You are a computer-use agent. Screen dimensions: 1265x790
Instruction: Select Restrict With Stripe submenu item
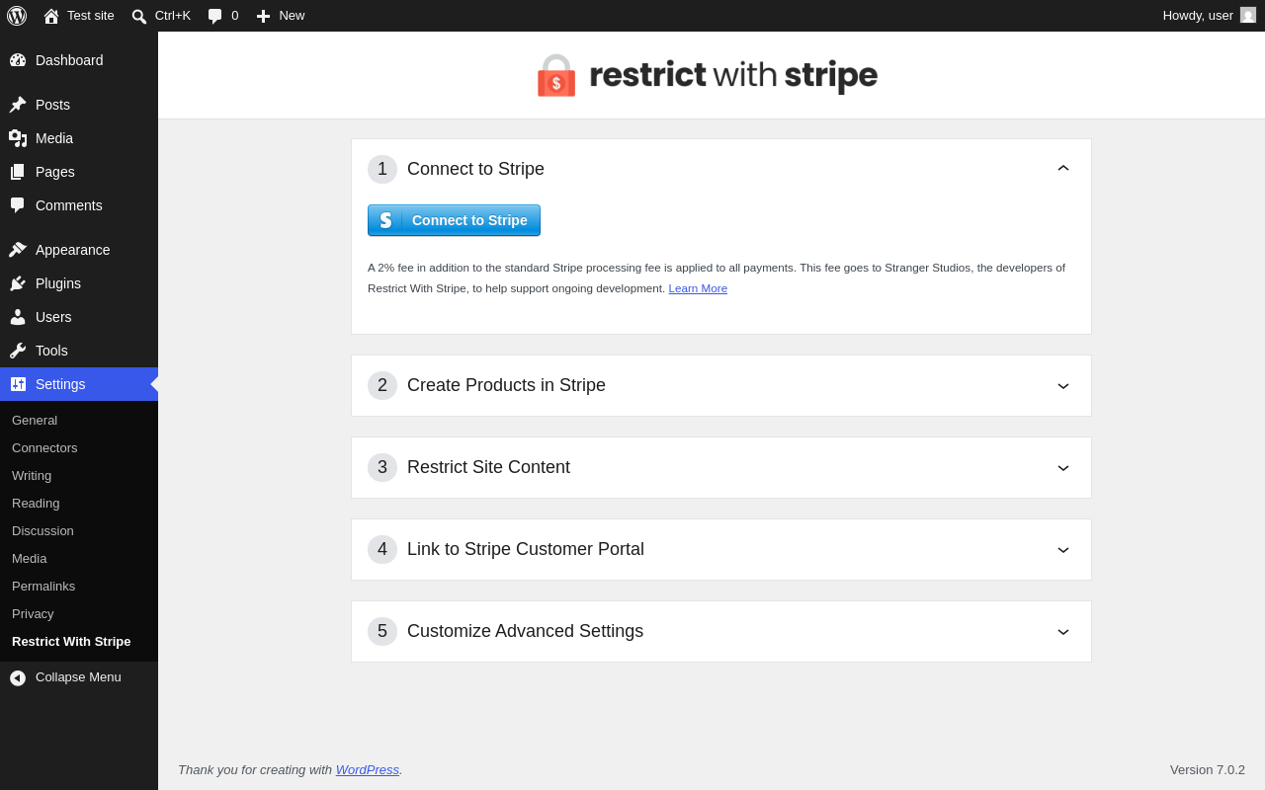[71, 641]
